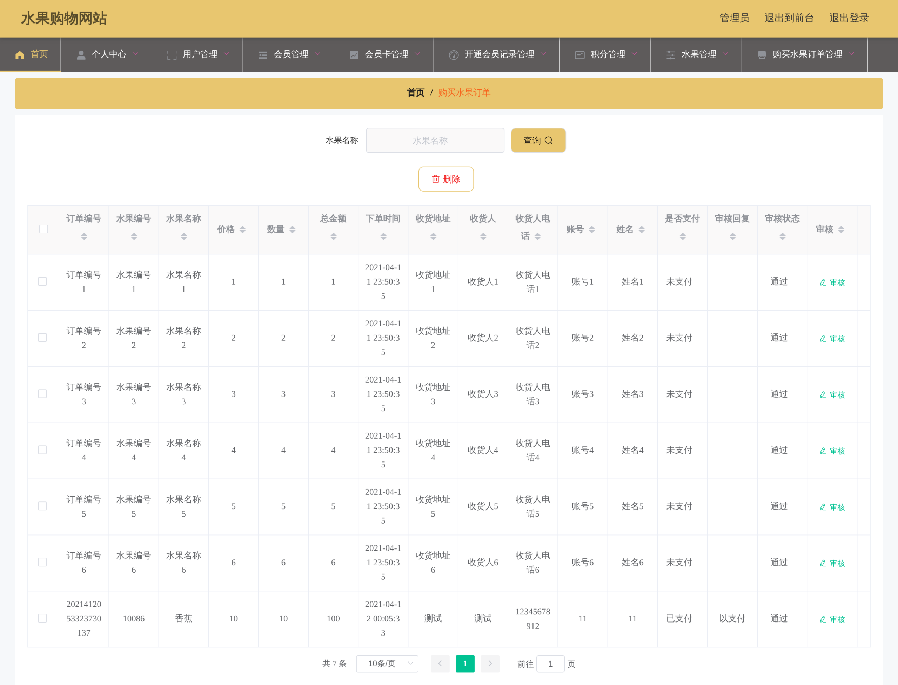The width and height of the screenshot is (898, 685).
Task: Expand the 购买水果订单管理 menu chevron
Action: click(x=851, y=54)
